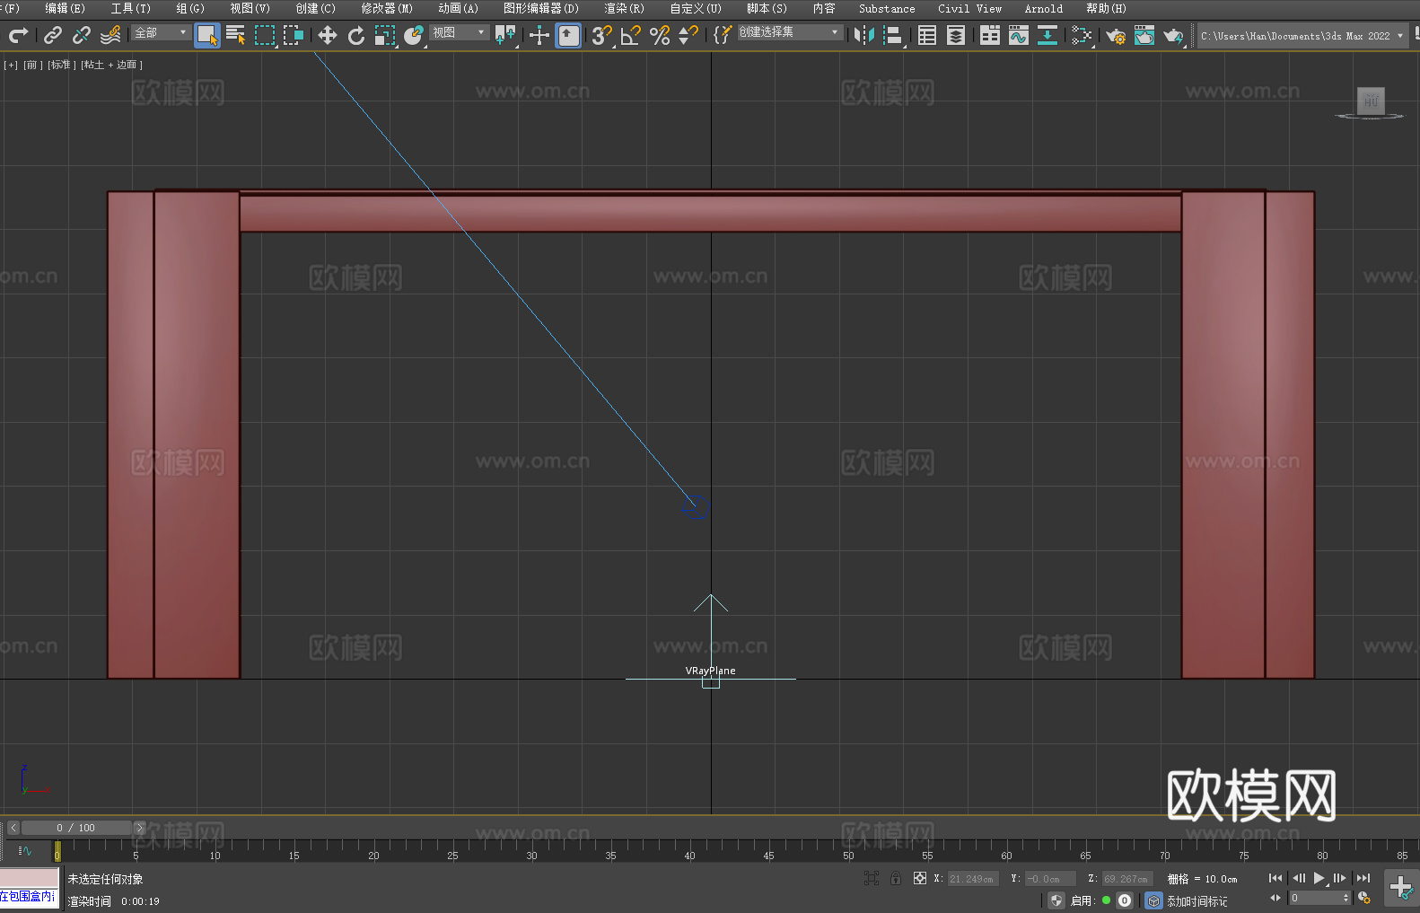
Task: Open the Layer Explorer icon
Action: tap(956, 35)
